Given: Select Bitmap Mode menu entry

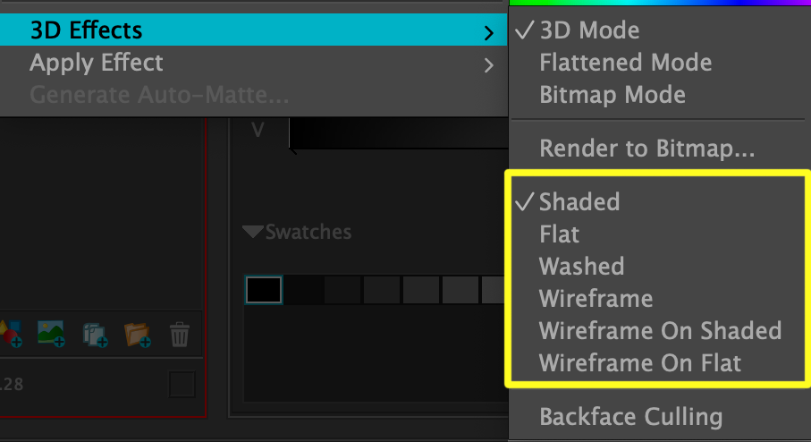Looking at the screenshot, I should [612, 95].
